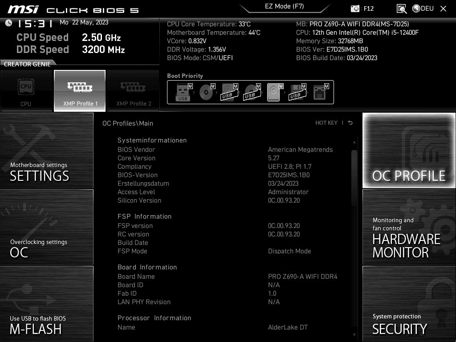456x342 pixels.
Task: Select the USB key boot device icon
Action: [183, 92]
